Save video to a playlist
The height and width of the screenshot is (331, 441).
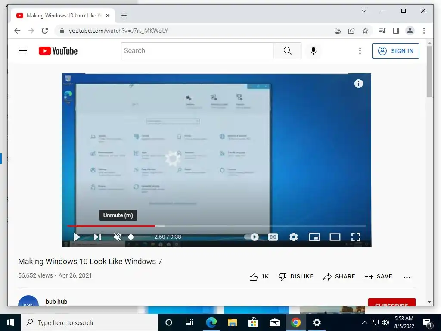pos(378,277)
